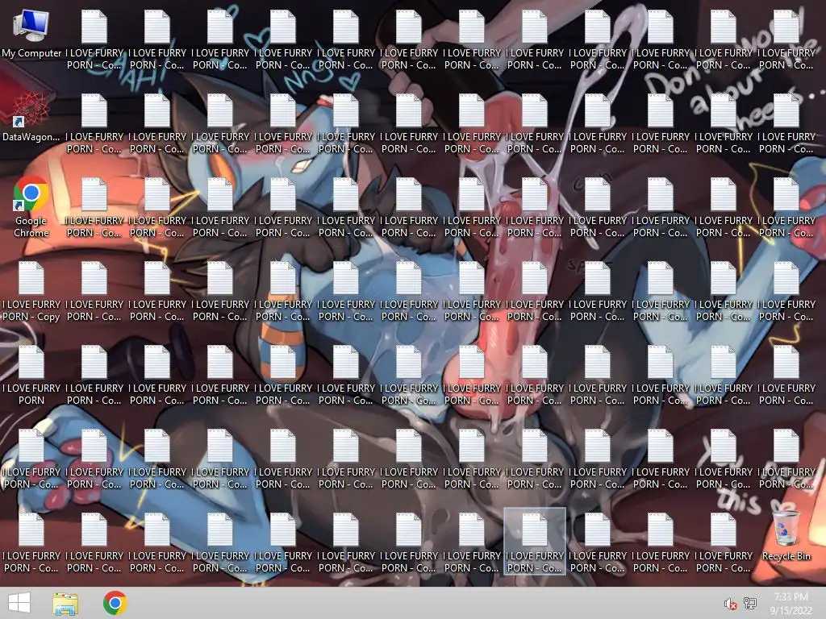826x619 pixels.
Task: Click the currently highlighted file in bottom row
Action: tap(535, 542)
